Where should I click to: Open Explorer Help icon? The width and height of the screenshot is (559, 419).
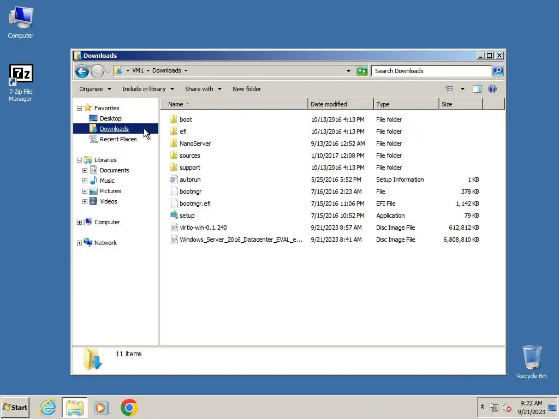[492, 89]
